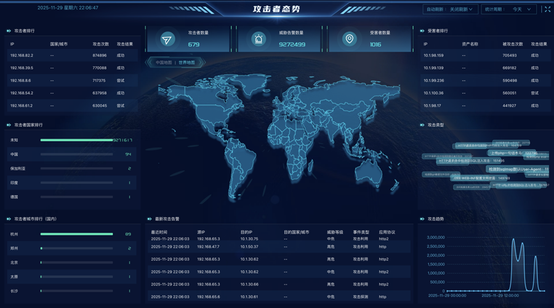Screen dimensions: 554x308
Task: Click the arrow icon beside 受害者排行
Action: [422, 31]
